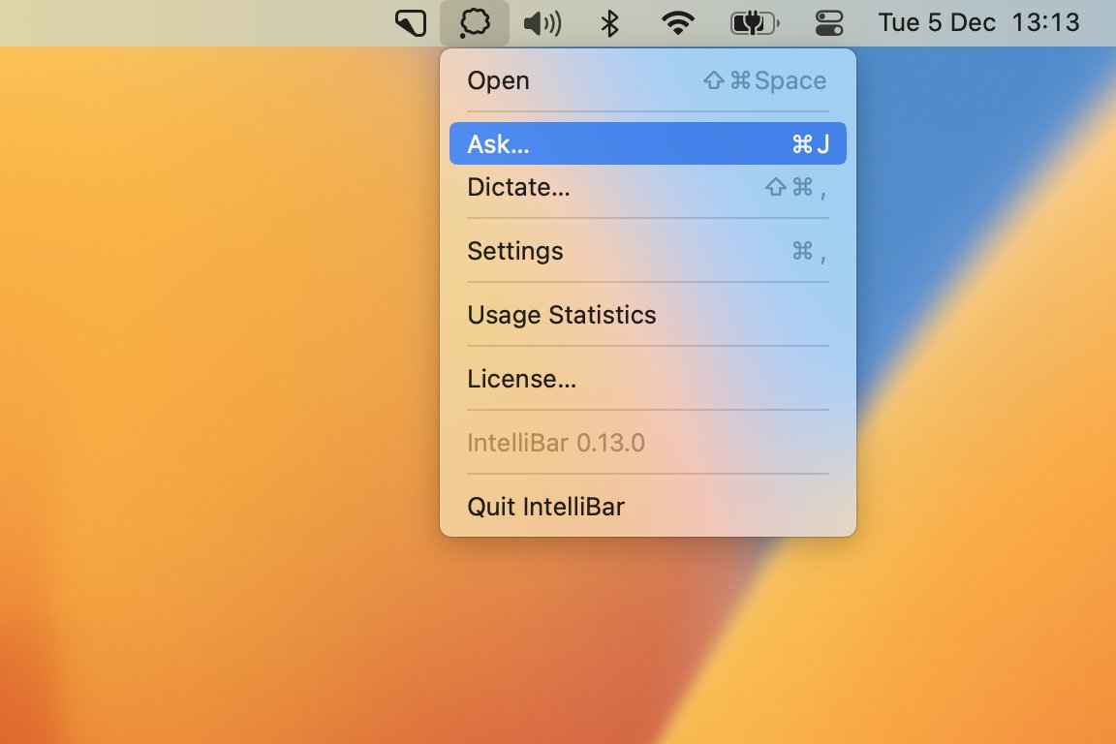Image resolution: width=1116 pixels, height=744 pixels.
Task: Open the volume control in menu bar
Action: 542,23
